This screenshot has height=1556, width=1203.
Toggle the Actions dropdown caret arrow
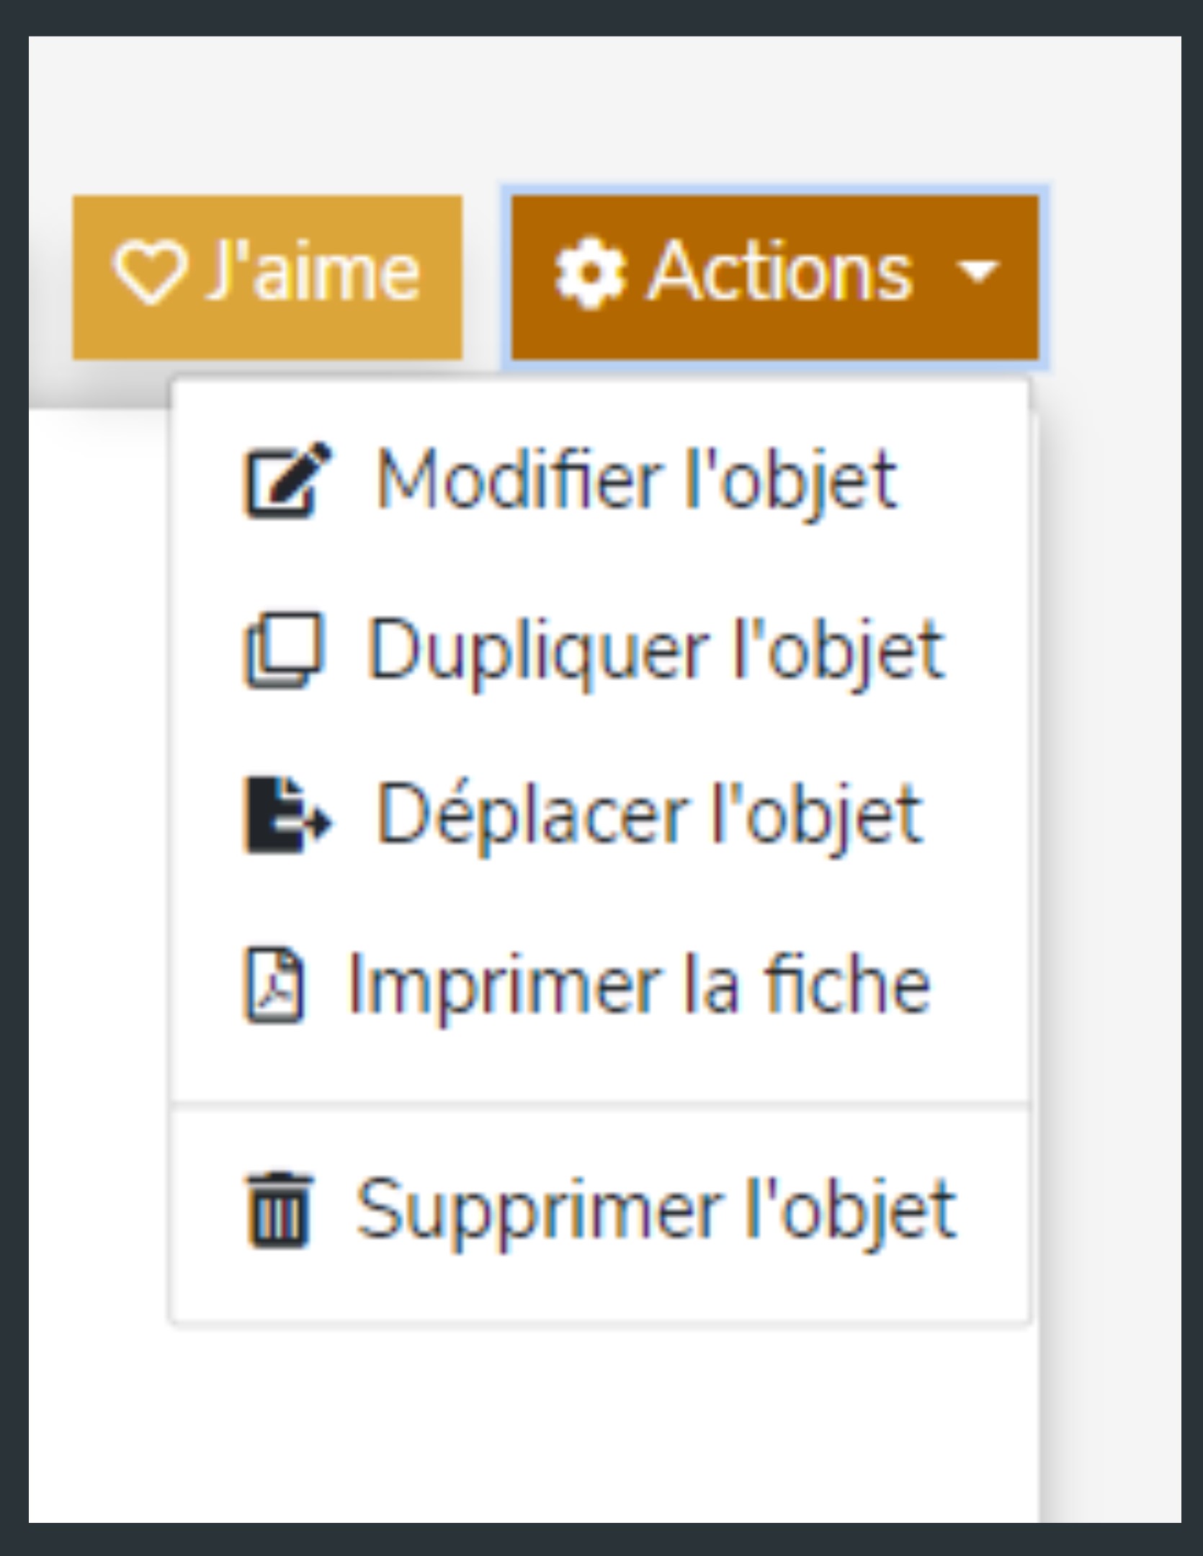tap(977, 272)
